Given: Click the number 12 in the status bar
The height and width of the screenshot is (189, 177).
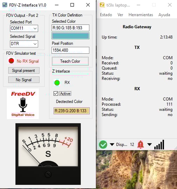Looking at the screenshot, I should click(x=132, y=144).
